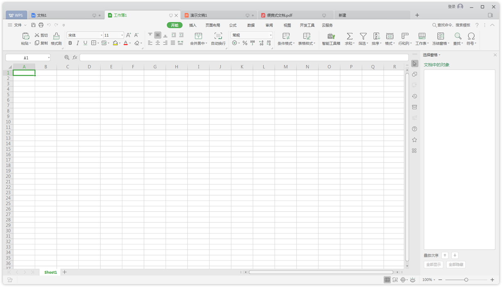The width and height of the screenshot is (502, 287).
Task: Click the 全部隐藏 button
Action: [x=456, y=265]
